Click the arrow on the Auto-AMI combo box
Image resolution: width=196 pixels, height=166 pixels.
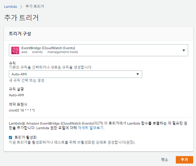pyautogui.click(x=138, y=74)
